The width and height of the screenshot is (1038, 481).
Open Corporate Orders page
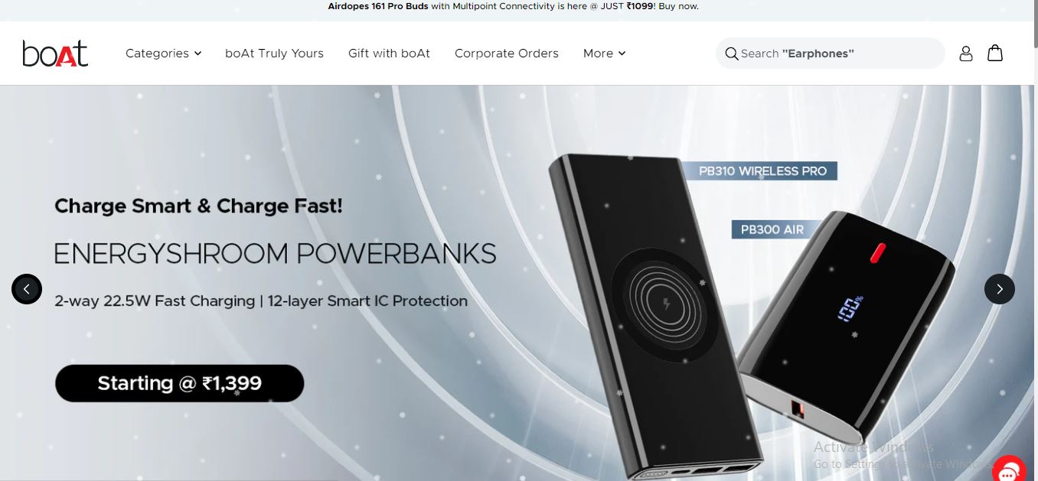click(507, 54)
